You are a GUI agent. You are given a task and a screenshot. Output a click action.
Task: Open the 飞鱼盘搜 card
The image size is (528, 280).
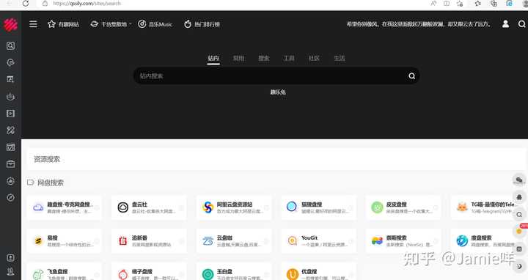coord(64,272)
